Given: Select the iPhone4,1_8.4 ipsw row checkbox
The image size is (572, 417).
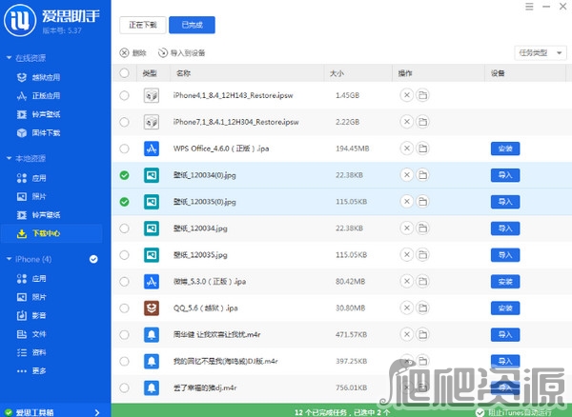Looking at the screenshot, I should tap(124, 95).
